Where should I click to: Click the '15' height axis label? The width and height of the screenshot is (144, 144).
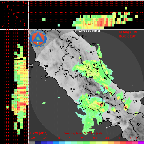coord(7,7)
